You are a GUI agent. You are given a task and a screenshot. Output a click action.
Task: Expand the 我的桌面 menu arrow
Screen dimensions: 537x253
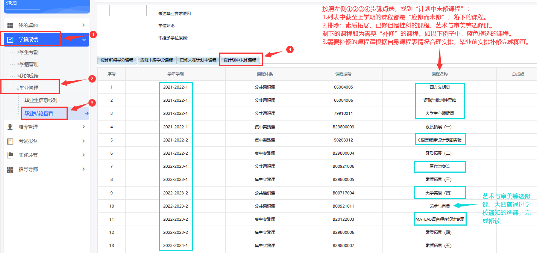pos(83,25)
